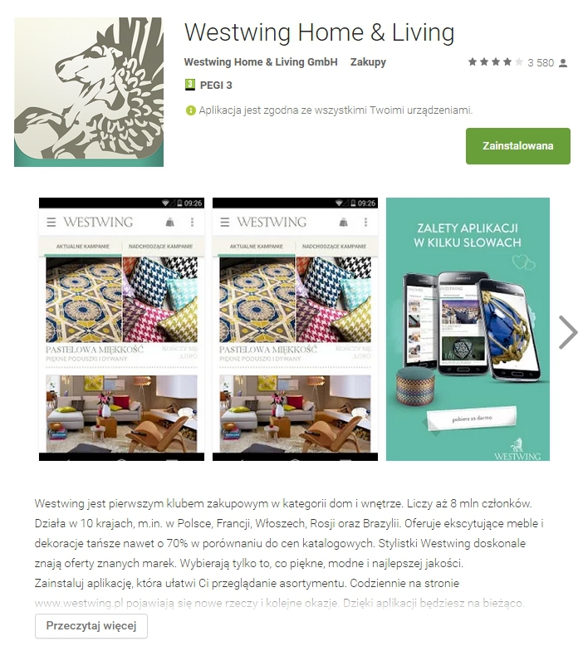Image resolution: width=583 pixels, height=661 pixels.
Task: Click bell icon in first screenshot
Action: [x=170, y=222]
